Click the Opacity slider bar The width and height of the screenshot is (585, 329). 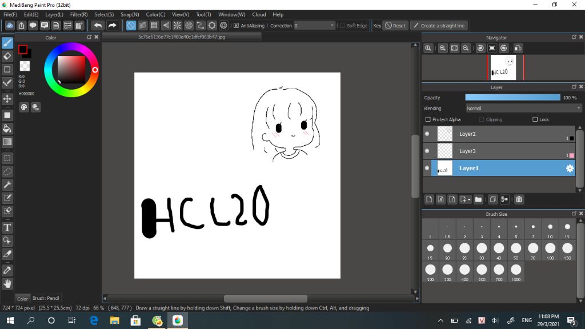[x=512, y=97]
